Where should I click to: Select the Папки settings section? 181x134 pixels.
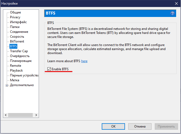[15, 27]
